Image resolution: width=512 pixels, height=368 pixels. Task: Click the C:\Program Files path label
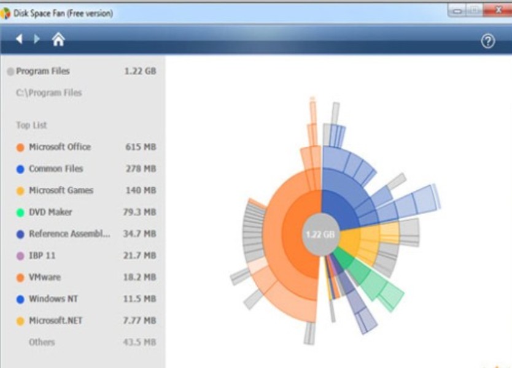coord(48,93)
